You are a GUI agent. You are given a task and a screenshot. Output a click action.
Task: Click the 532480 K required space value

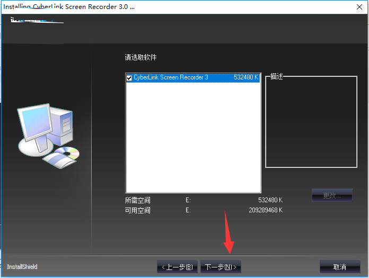(x=270, y=200)
